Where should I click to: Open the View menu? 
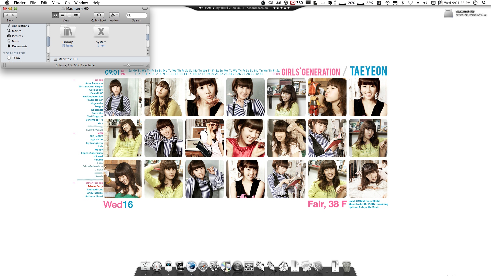(x=56, y=3)
